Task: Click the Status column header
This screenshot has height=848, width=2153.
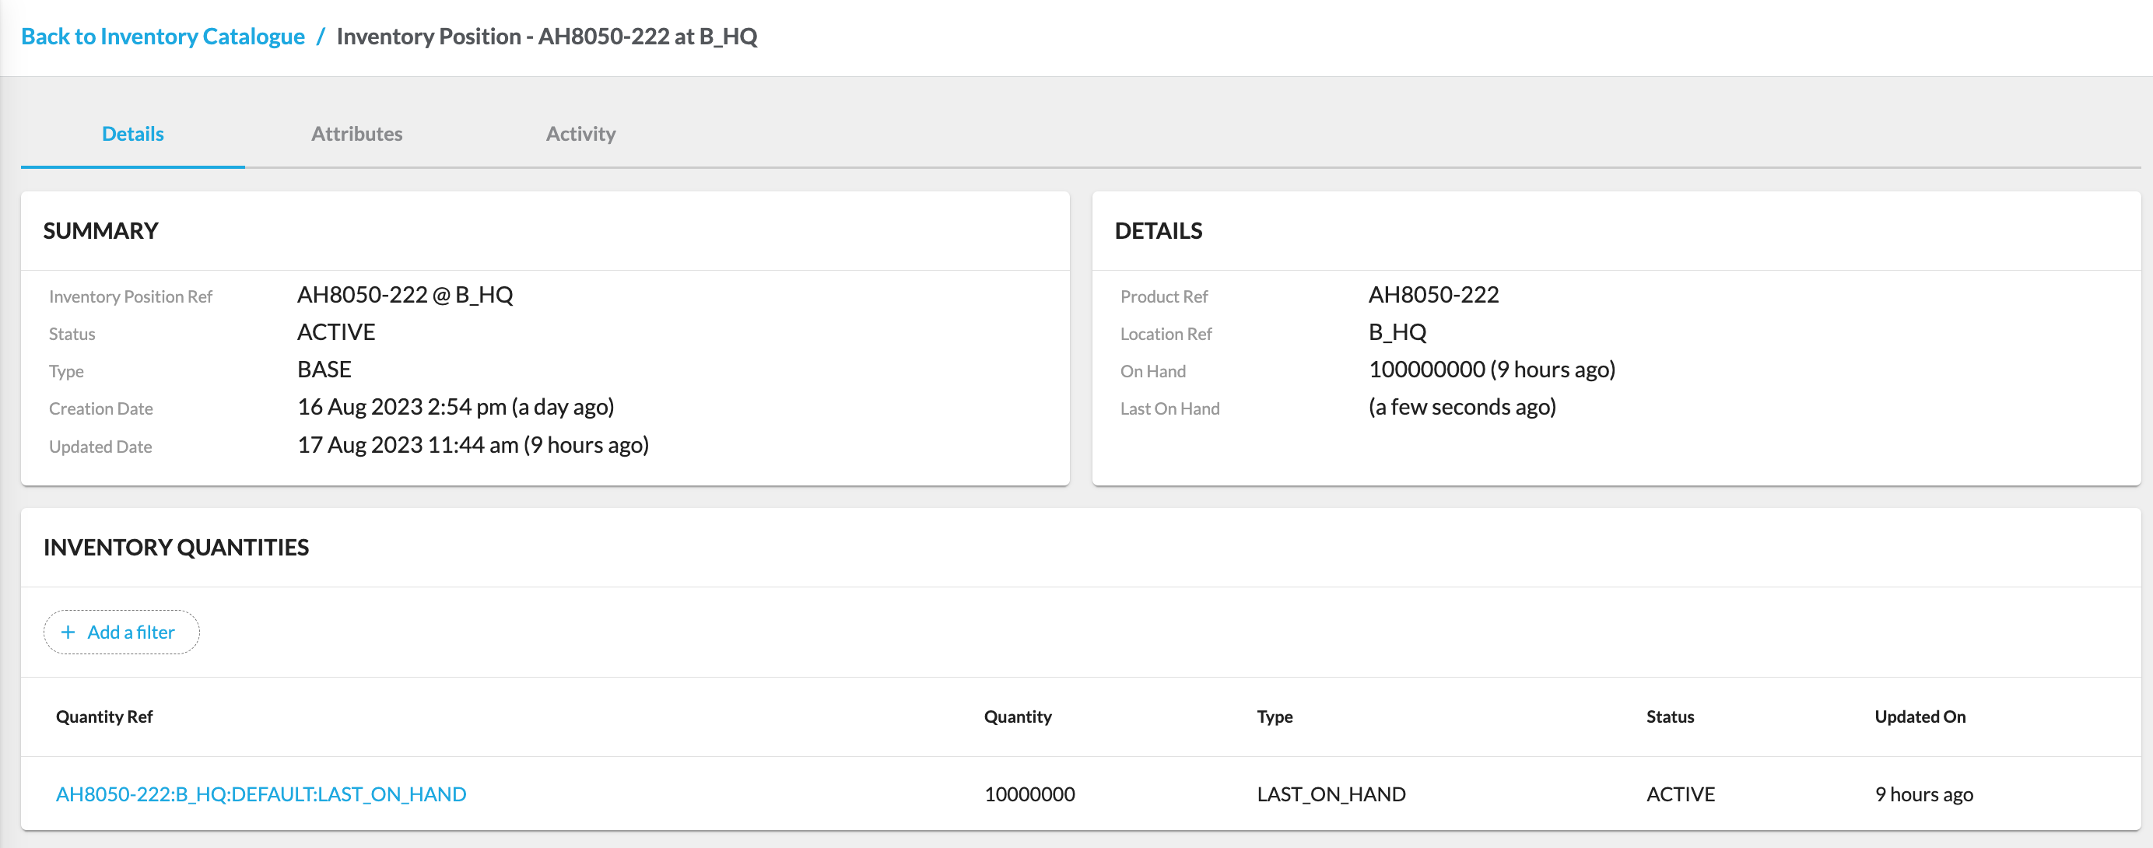Action: pyautogui.click(x=1669, y=716)
